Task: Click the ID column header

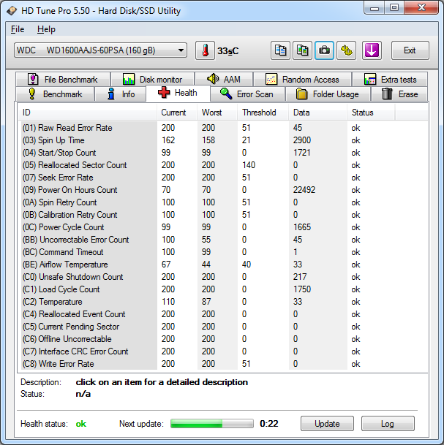Action: coord(87,113)
